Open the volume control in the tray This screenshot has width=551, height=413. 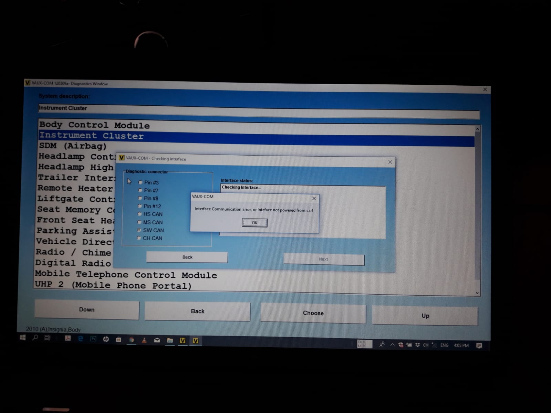coord(425,345)
